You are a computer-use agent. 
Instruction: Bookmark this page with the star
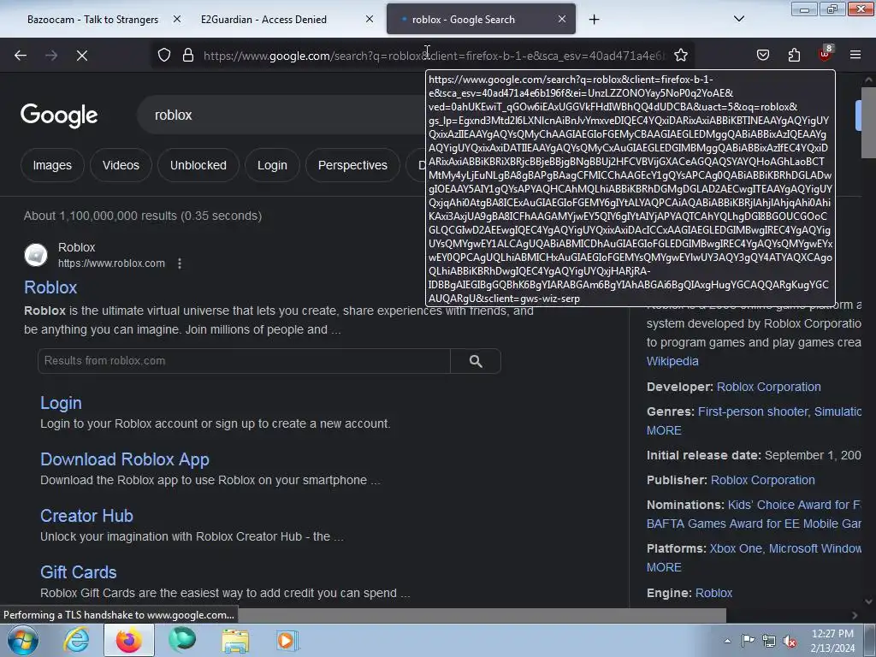(x=680, y=56)
